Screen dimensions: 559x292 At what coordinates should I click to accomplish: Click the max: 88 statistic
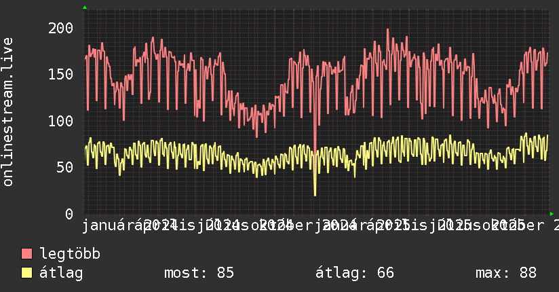[506, 273]
